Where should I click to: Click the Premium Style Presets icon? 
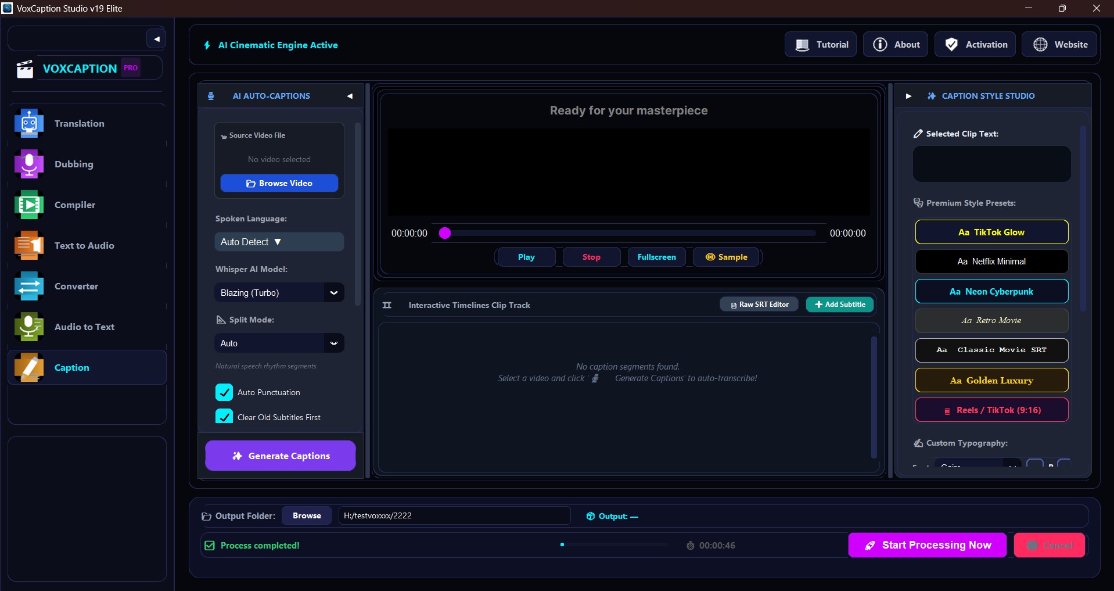(918, 203)
